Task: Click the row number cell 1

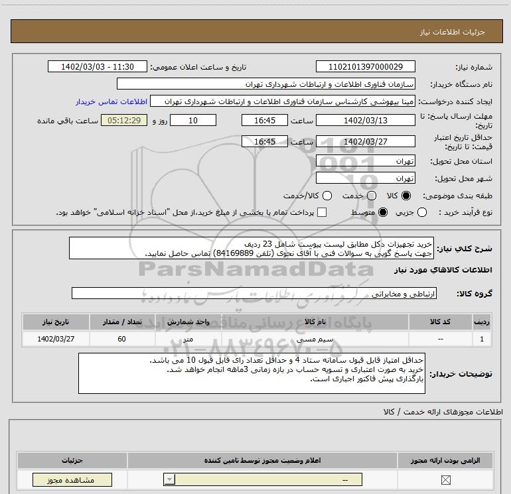Action: [482, 339]
